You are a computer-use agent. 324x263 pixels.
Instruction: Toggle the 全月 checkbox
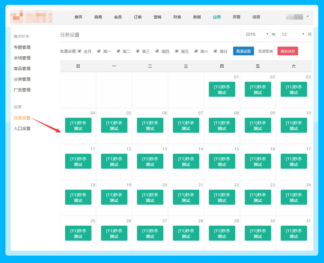(80, 51)
